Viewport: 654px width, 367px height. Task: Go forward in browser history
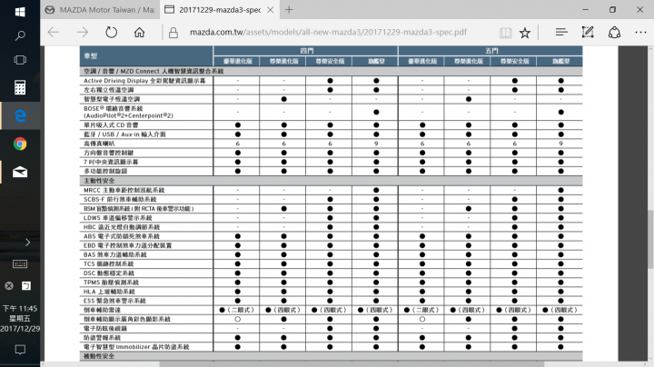[x=82, y=32]
